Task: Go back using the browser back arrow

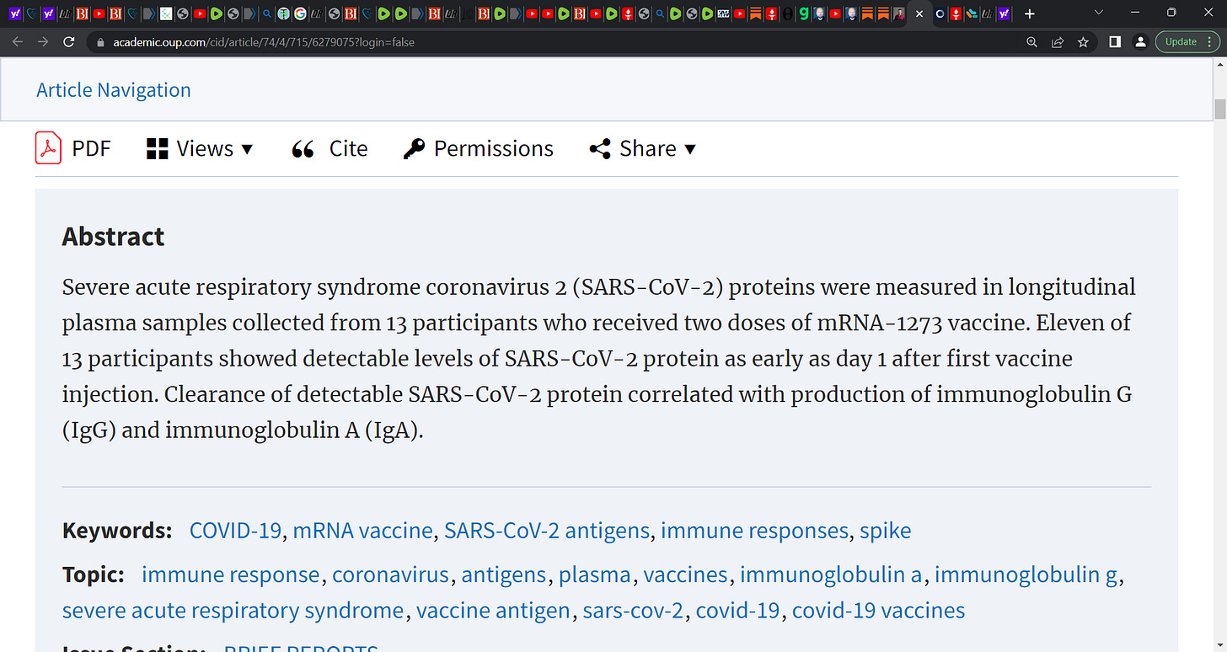Action: tap(17, 41)
